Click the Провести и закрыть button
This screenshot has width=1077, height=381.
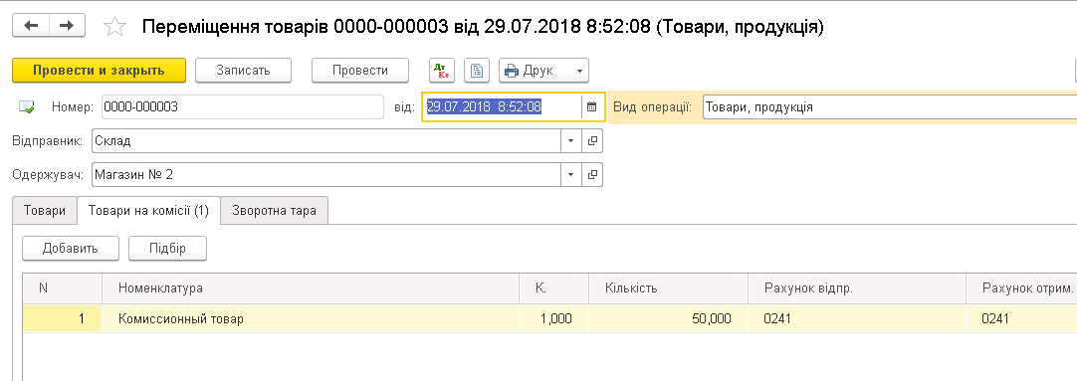tap(99, 70)
